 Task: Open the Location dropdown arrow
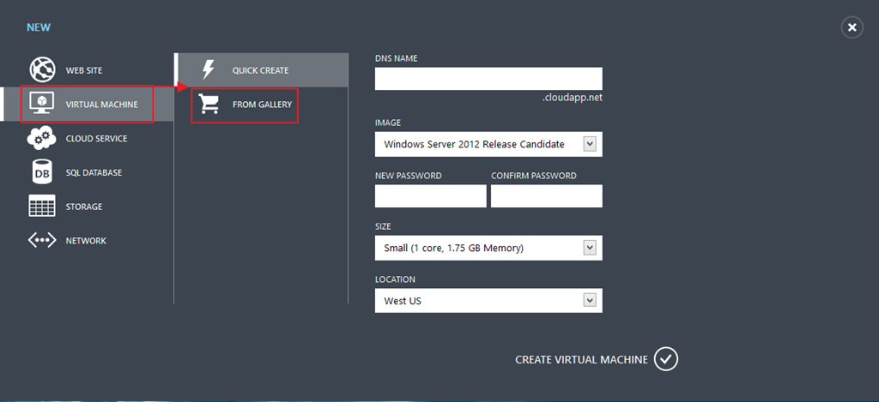tap(589, 300)
